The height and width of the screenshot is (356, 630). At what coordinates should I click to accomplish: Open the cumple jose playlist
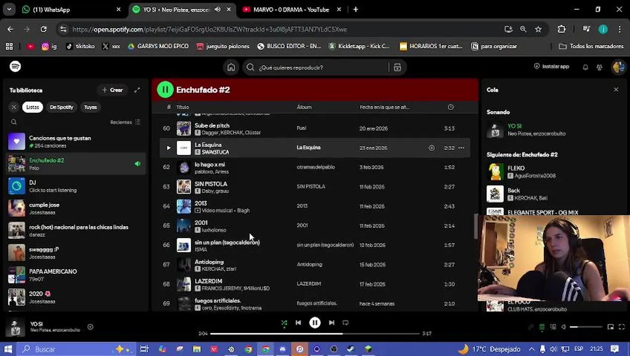[76, 208]
